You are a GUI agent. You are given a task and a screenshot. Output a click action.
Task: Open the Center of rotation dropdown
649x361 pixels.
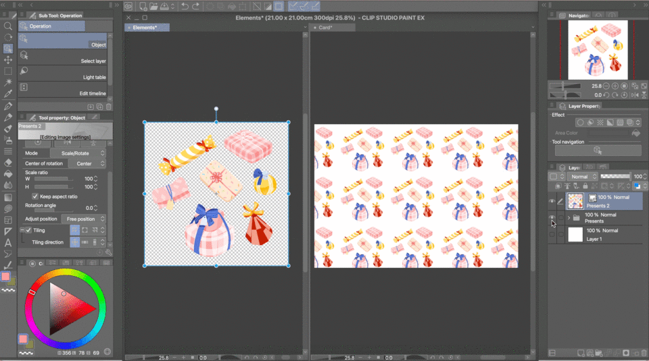[87, 163]
